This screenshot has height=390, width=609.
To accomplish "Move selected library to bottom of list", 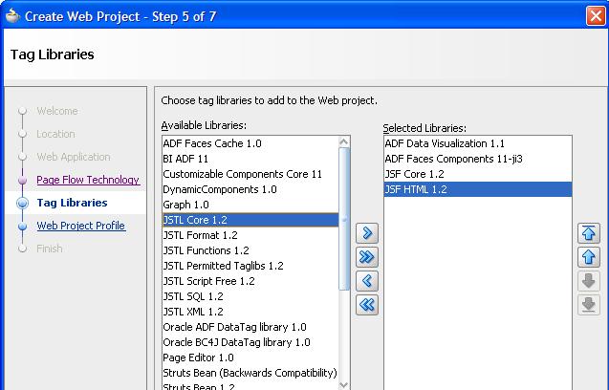I will [589, 305].
